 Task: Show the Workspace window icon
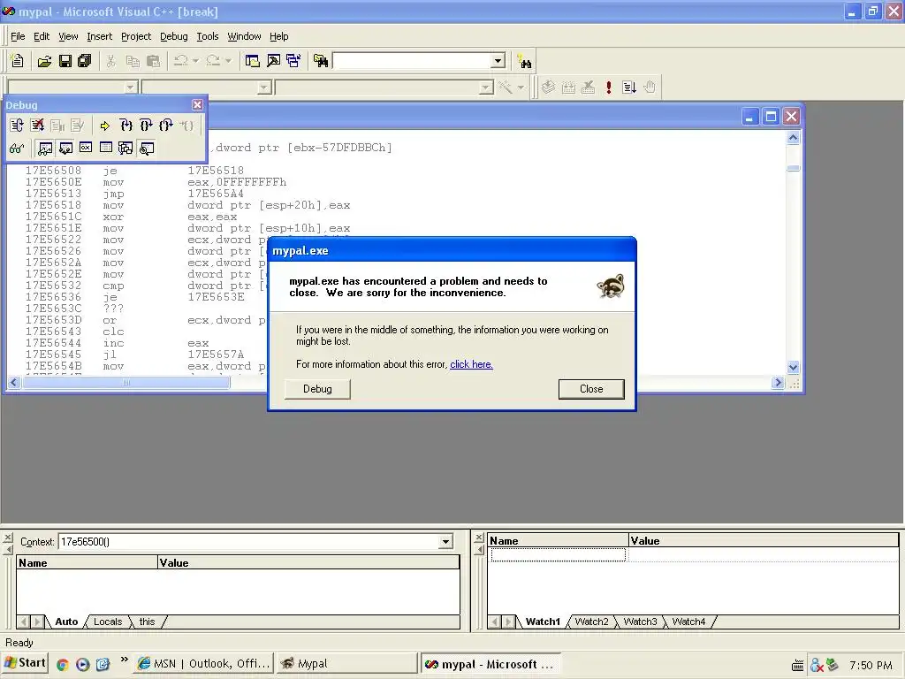click(x=252, y=61)
